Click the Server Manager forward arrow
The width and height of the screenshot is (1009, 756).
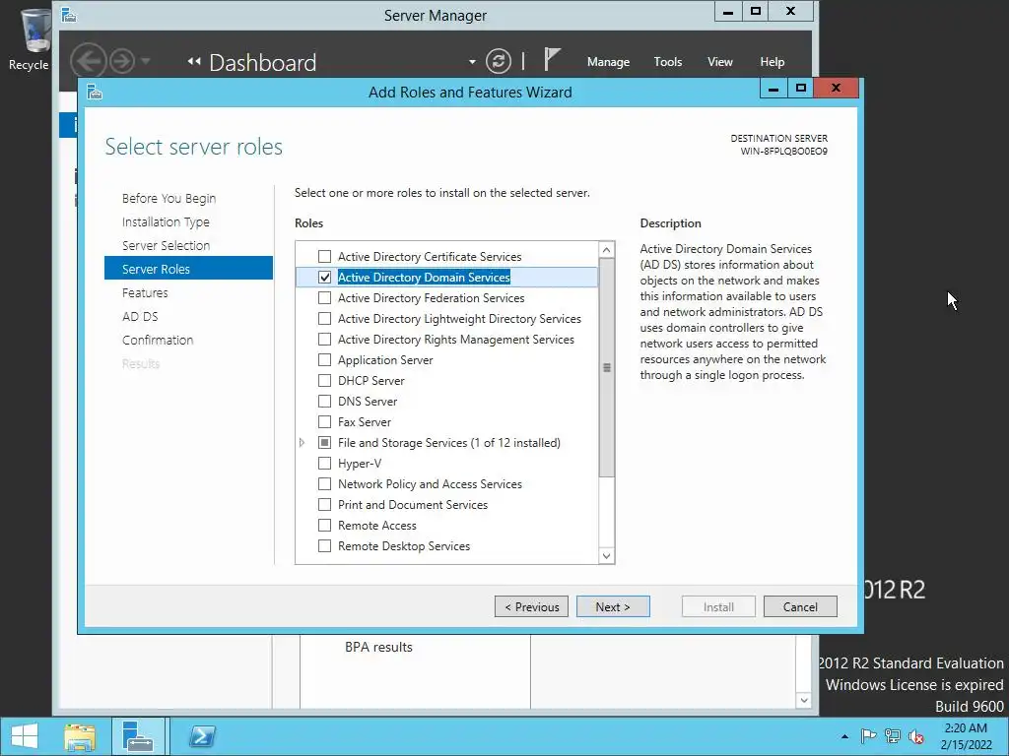click(x=122, y=62)
